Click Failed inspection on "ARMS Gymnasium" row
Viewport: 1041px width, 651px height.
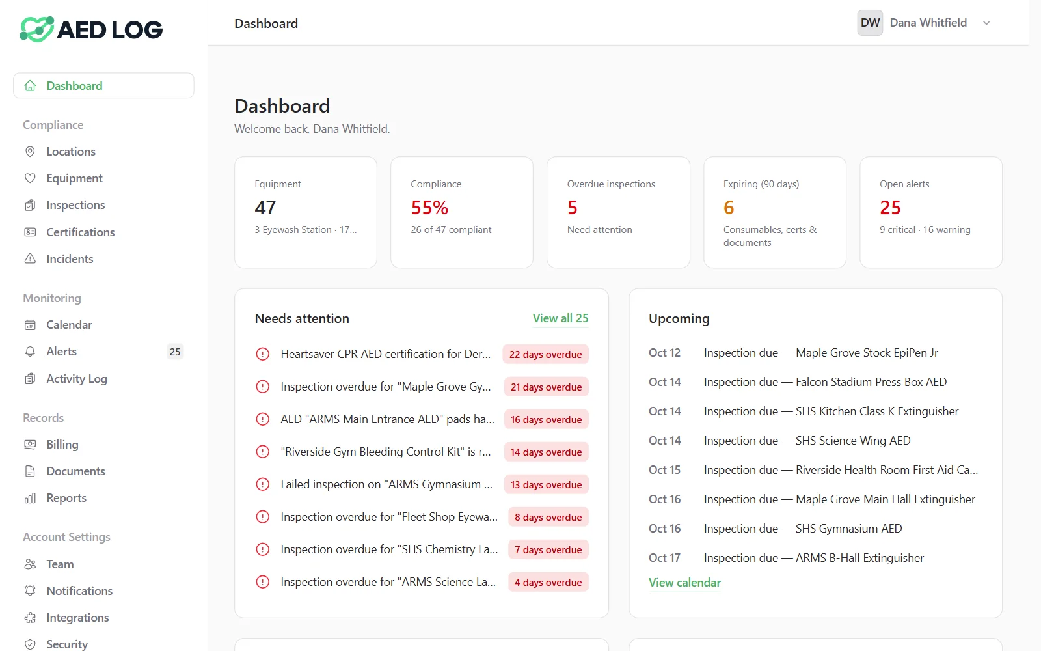[x=422, y=484]
